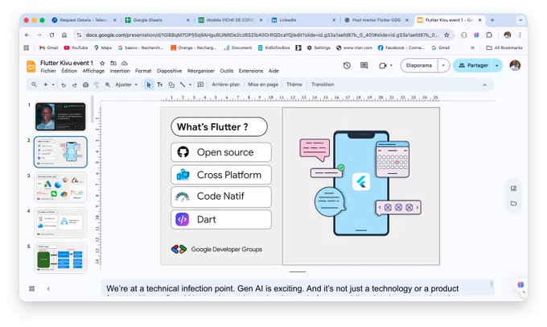Add a new slide with plus icon
Screen dimensions: 547x327
(45, 85)
